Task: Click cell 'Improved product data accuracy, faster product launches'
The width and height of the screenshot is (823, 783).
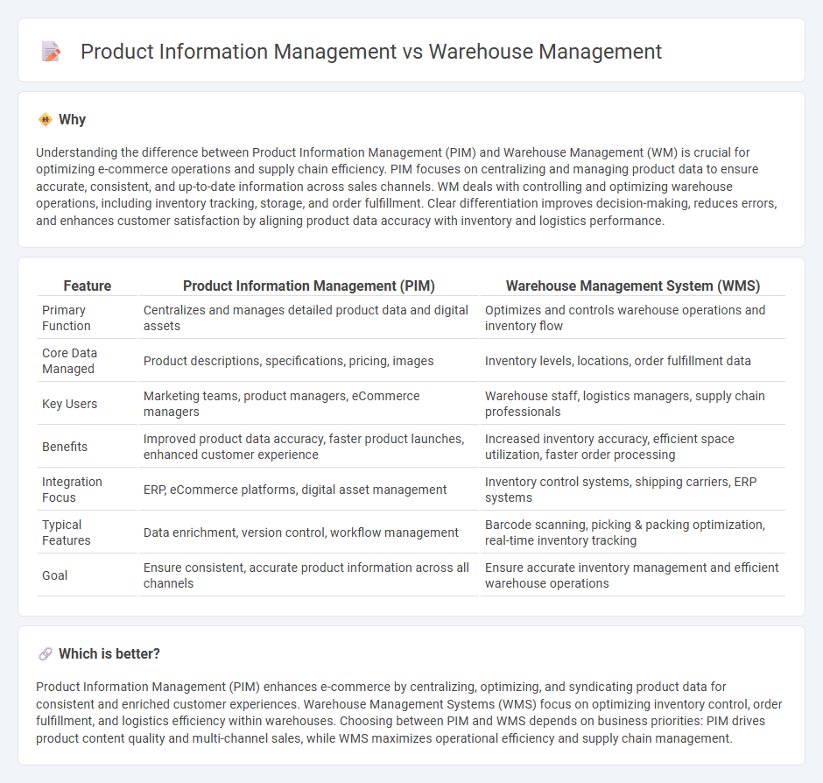Action: (x=308, y=447)
